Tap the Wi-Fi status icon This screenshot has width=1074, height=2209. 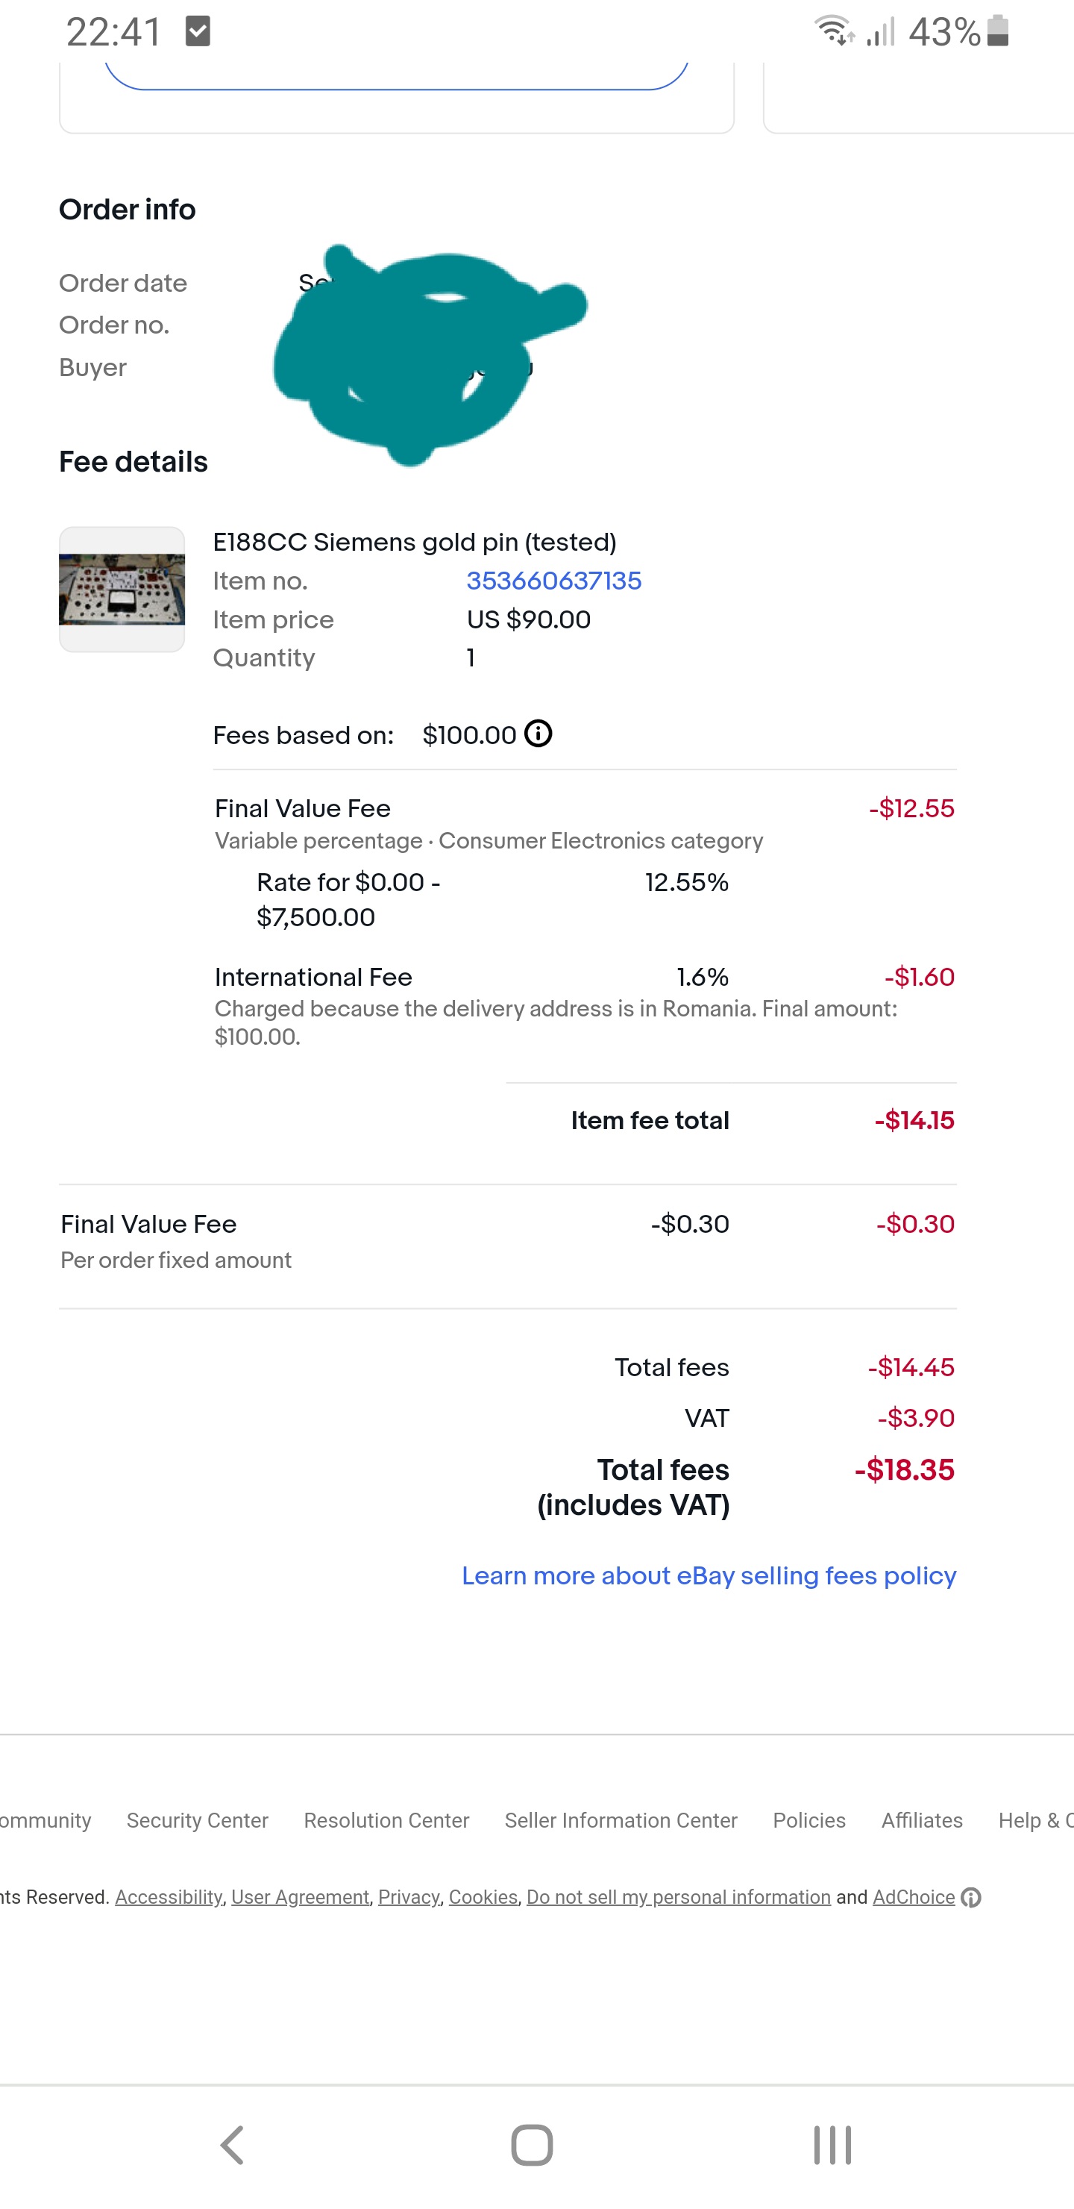pyautogui.click(x=832, y=31)
